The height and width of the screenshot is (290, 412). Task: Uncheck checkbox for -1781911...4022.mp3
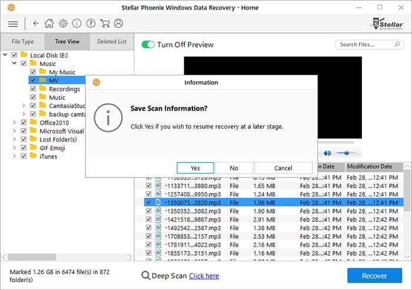[148, 244]
